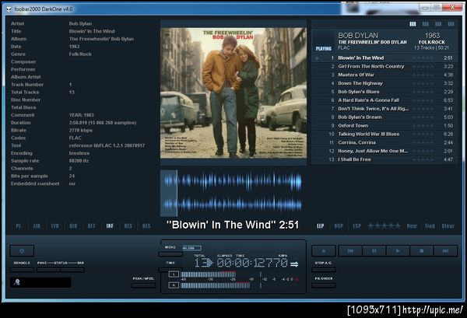Toggle the TIME display button

[170, 270]
